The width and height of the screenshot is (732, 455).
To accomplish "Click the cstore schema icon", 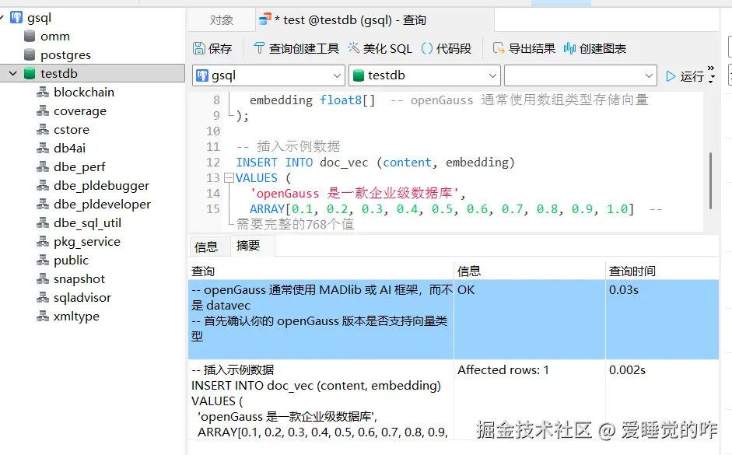I will (43, 129).
